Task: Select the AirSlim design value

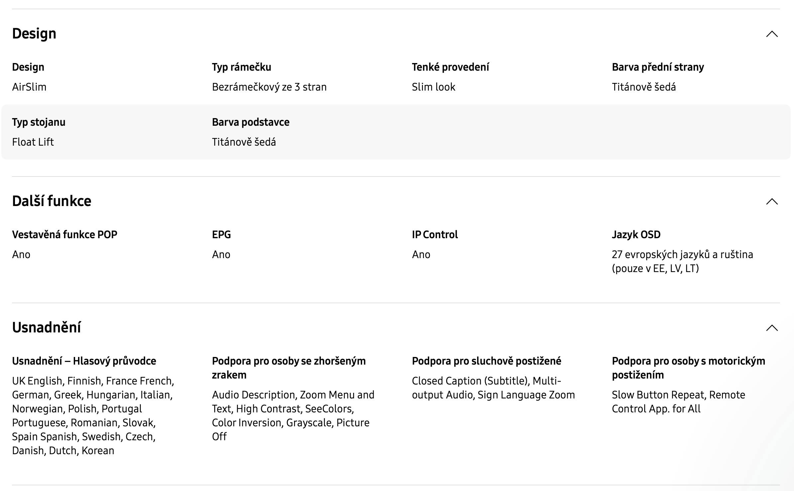Action: click(x=29, y=87)
